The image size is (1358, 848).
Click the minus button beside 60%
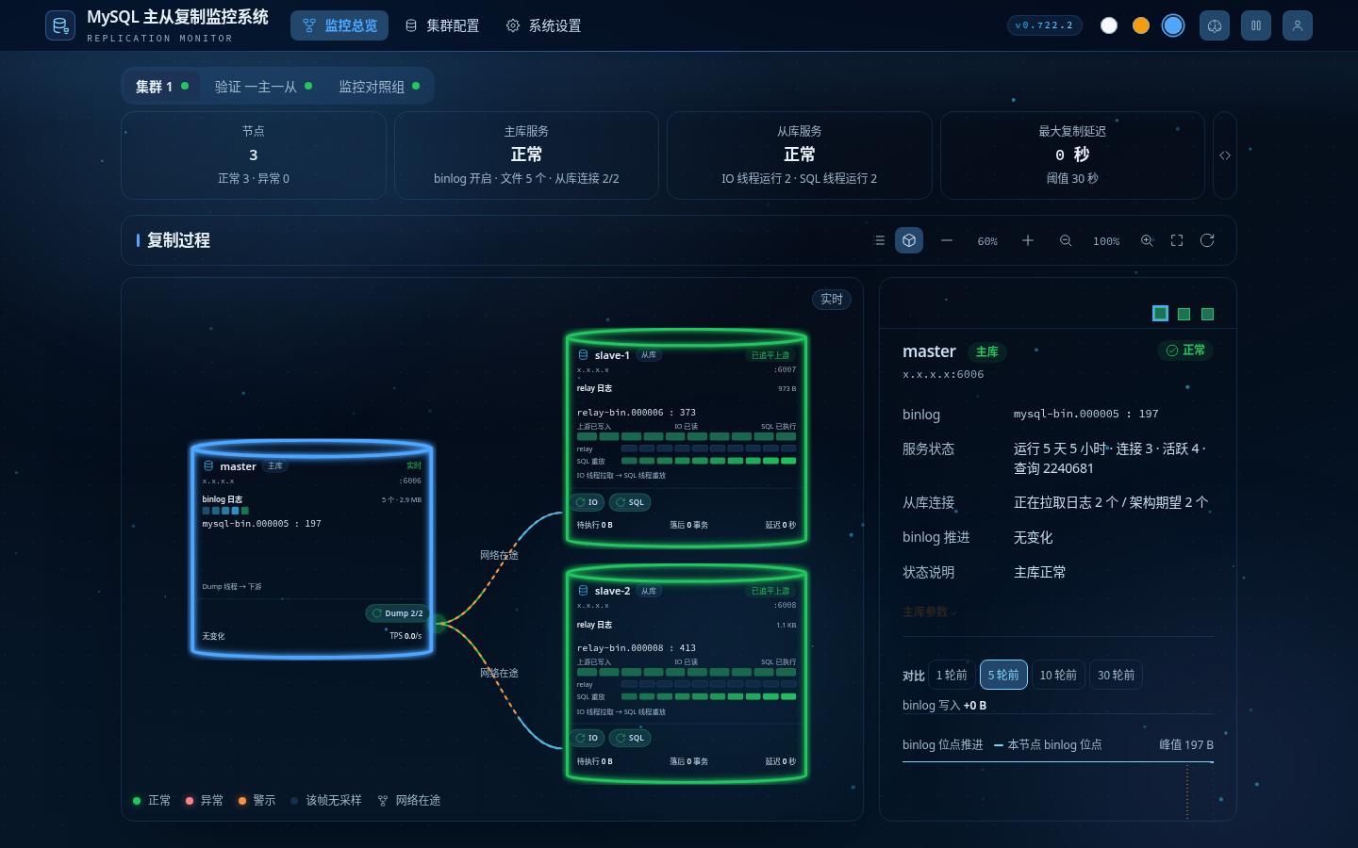(947, 240)
